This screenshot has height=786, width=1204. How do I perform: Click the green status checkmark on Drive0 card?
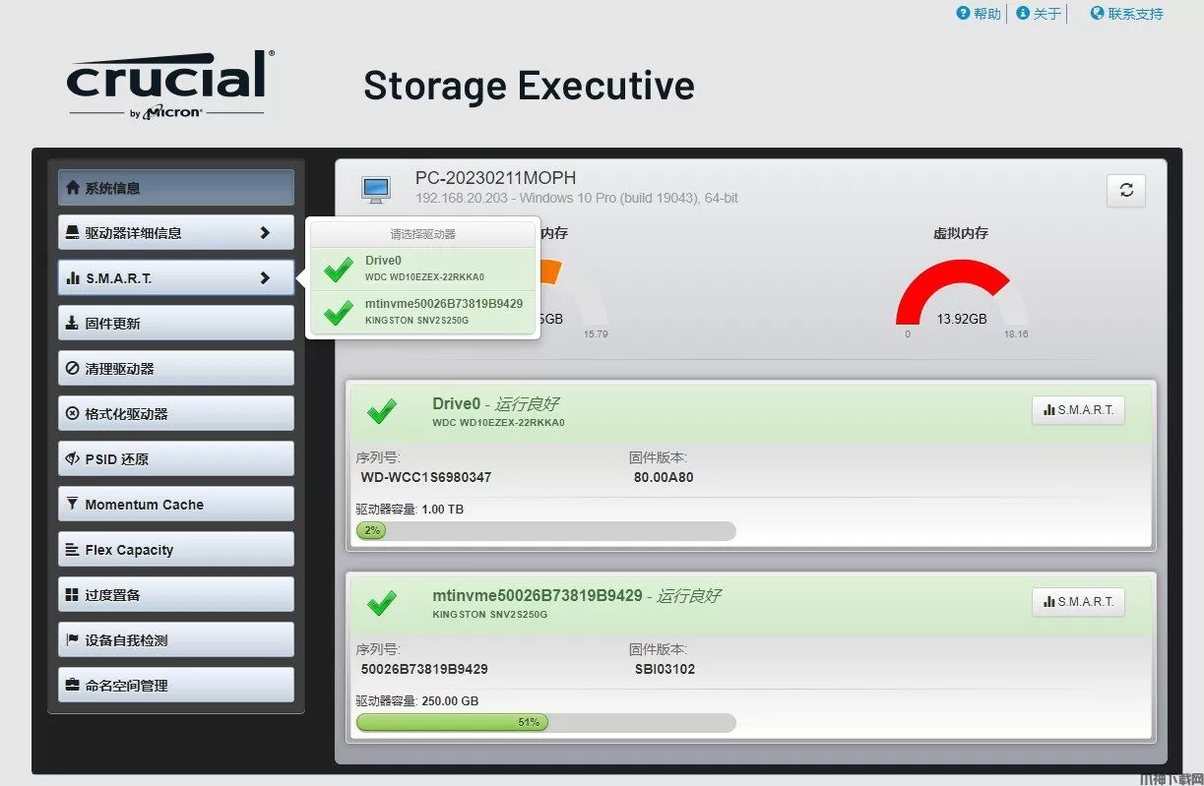point(382,411)
